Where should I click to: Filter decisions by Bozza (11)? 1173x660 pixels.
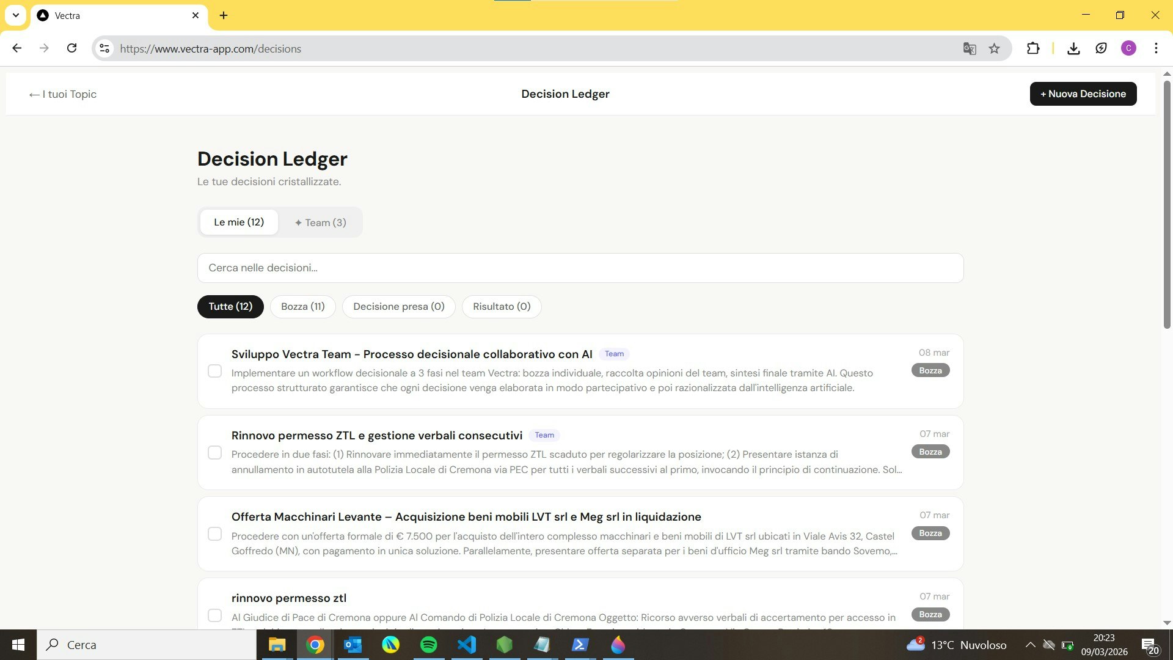302,307
